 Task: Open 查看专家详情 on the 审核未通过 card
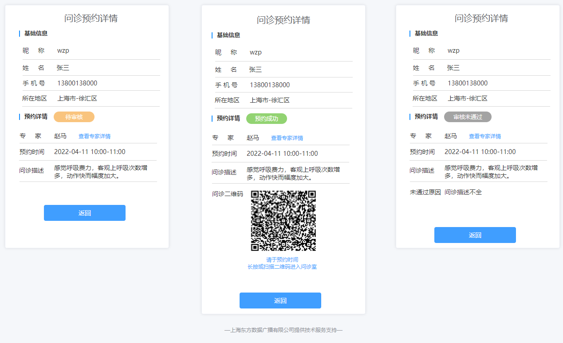485,136
